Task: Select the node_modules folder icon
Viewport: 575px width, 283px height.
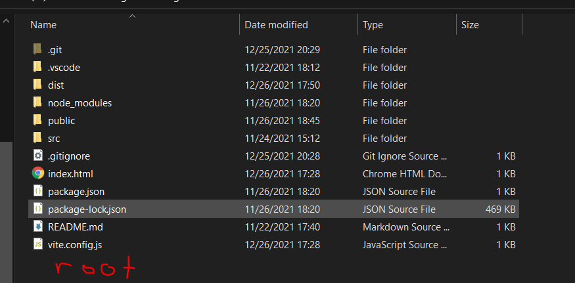Action: coord(37,102)
